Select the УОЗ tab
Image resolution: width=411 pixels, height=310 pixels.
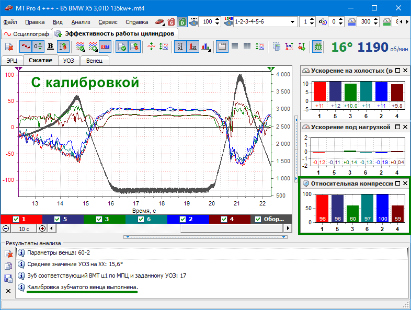coord(68,61)
